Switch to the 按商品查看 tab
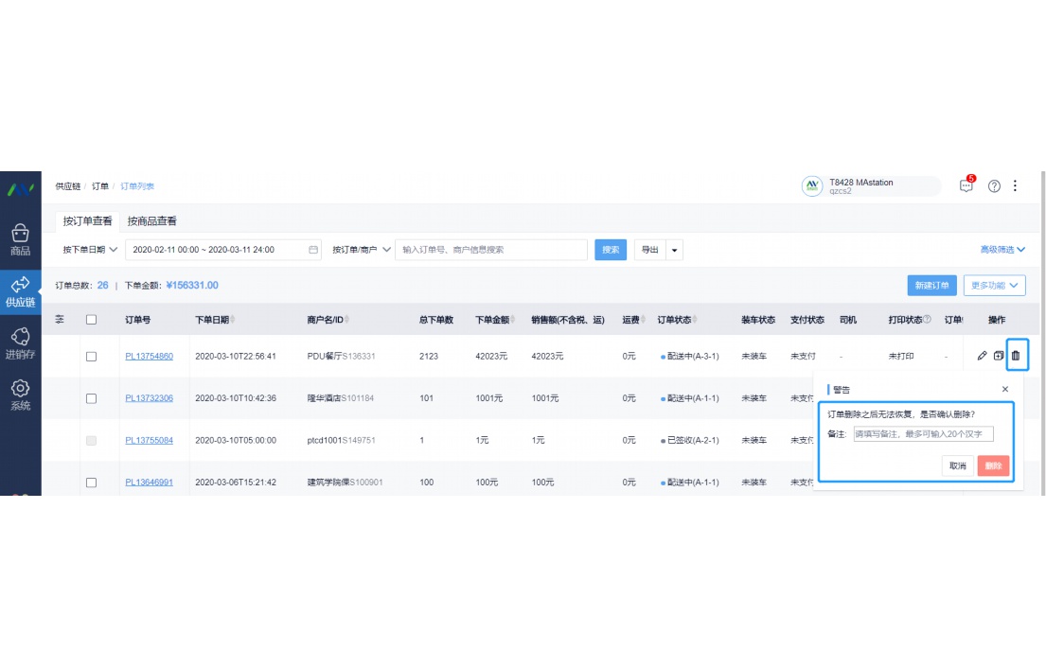This screenshot has height=667, width=1046. [x=151, y=221]
